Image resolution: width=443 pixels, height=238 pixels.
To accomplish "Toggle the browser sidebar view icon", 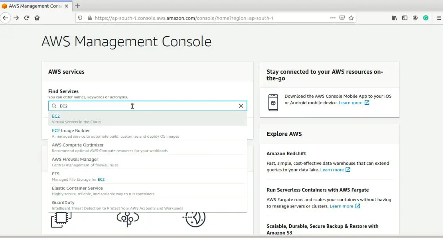I will coord(405,18).
